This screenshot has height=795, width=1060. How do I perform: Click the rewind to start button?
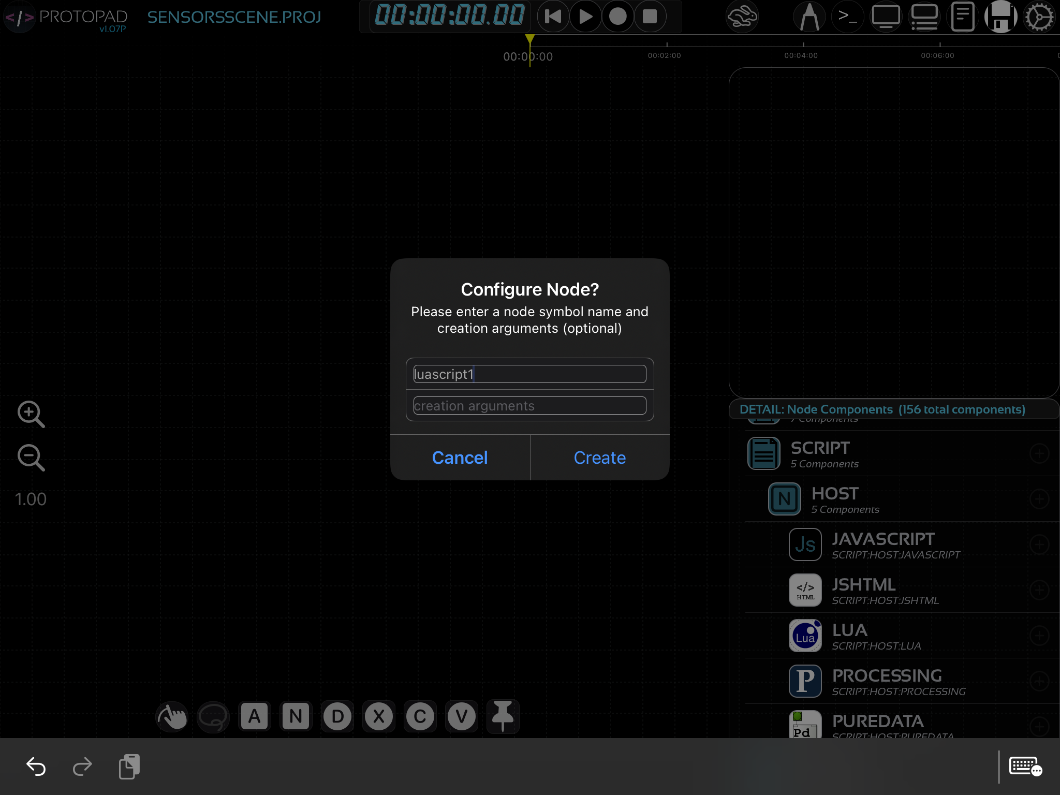pos(553,17)
